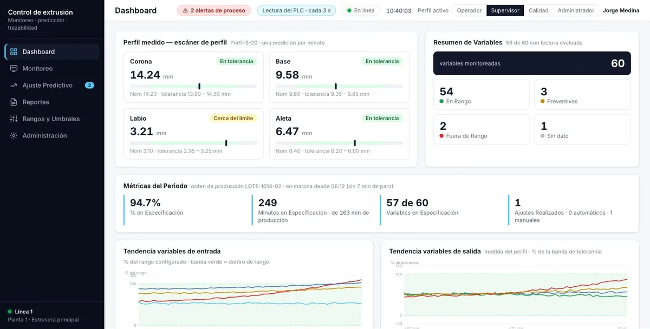Open the 2 Fuera de Rango card

(x=482, y=129)
